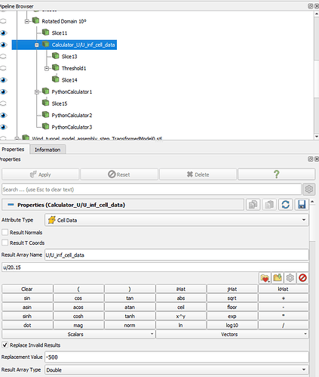Open the Scalars dropdown menu
Screen dimensions: 319x377
coord(78,334)
